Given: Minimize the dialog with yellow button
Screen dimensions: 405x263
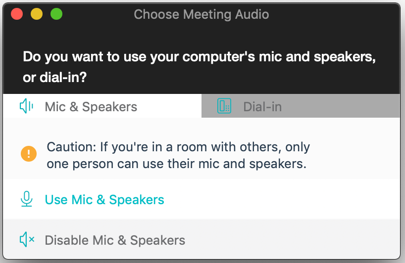Looking at the screenshot, I should pos(37,14).
